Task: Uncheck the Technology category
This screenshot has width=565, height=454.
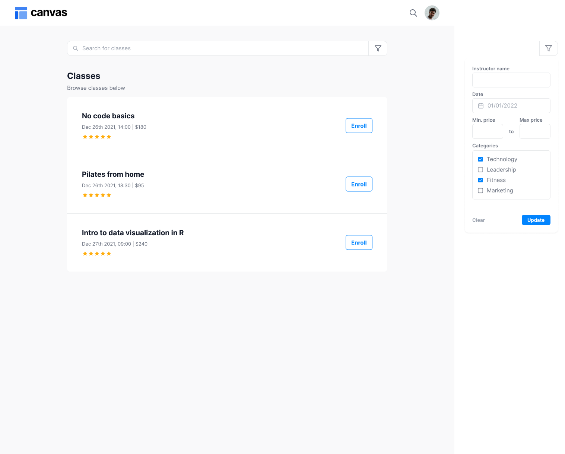Action: tap(480, 159)
